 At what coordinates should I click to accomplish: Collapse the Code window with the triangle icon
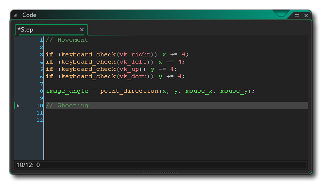(x=15, y=15)
